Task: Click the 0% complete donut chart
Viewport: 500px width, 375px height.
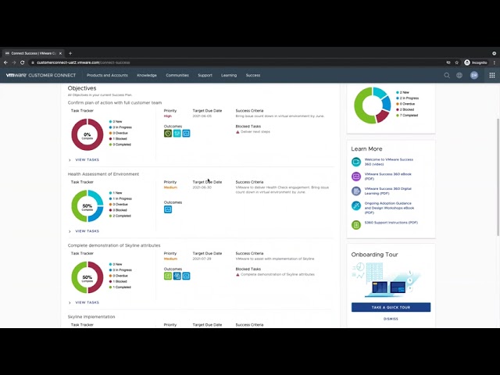Action: click(x=87, y=134)
